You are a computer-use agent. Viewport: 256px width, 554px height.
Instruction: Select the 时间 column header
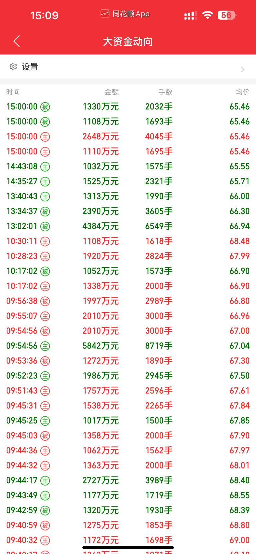pos(13,92)
